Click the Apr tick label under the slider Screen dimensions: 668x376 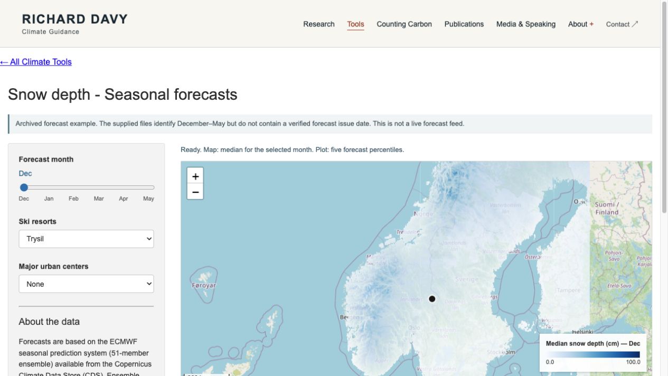tap(124, 199)
